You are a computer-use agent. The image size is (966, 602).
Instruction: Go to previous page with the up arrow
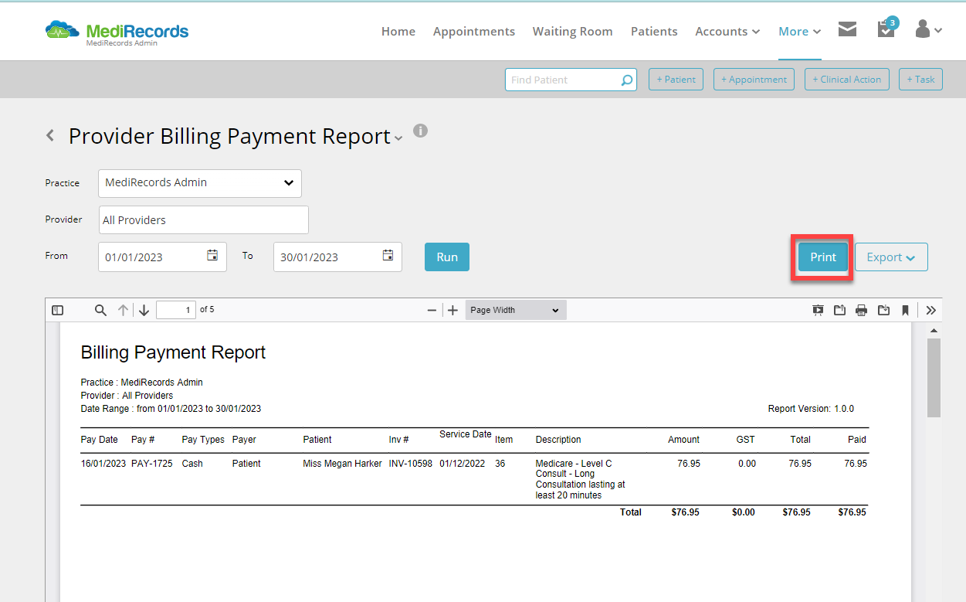click(x=123, y=310)
